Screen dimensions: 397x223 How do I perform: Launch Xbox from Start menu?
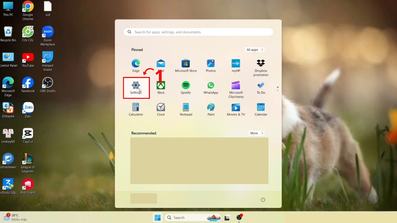click(x=161, y=88)
